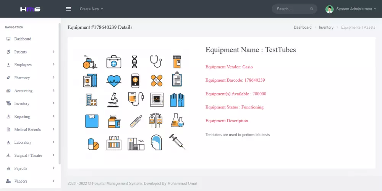Screen dimensions: 382x191
Task: Click the Pharmacy pill icon
Action: pos(8,78)
